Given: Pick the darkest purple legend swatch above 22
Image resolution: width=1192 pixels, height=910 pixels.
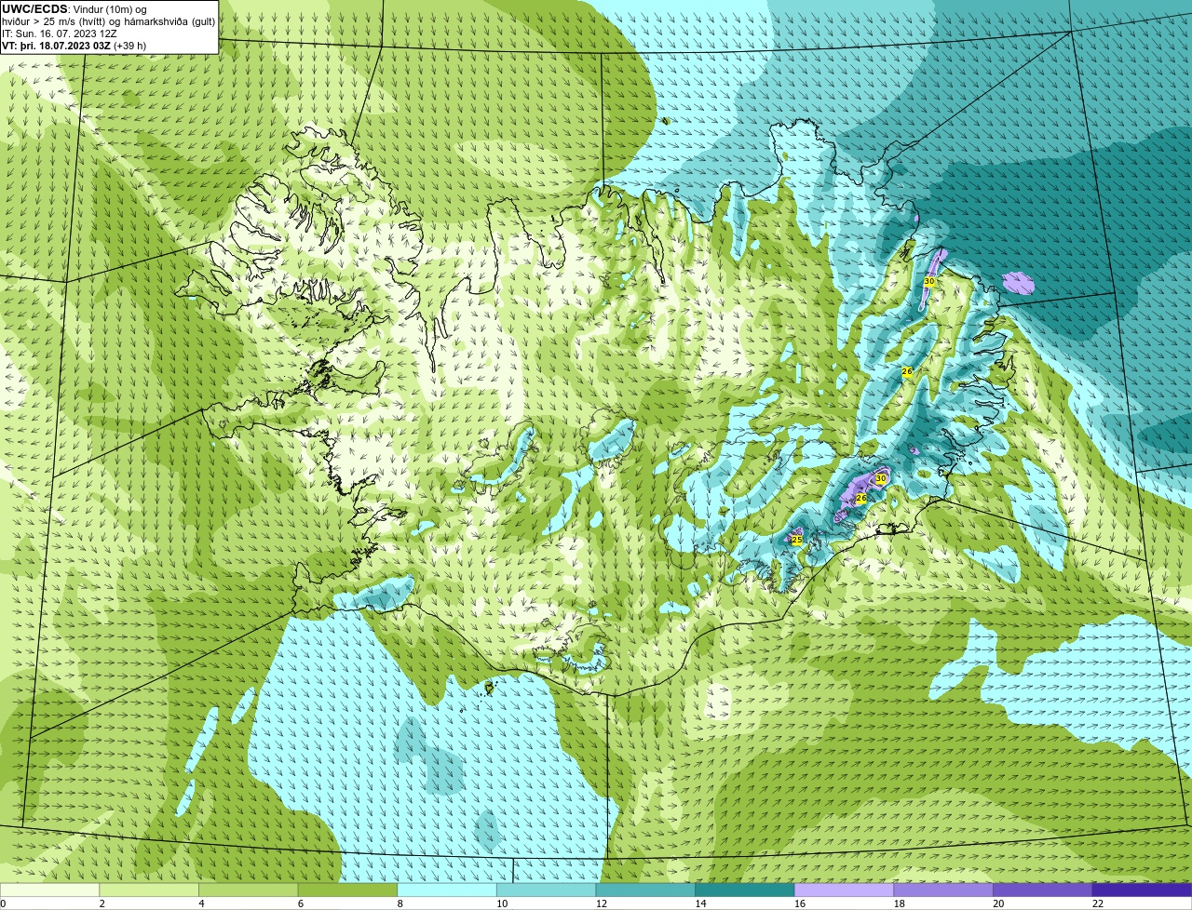Looking at the screenshot, I should (x=1143, y=890).
